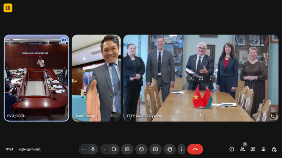
Task: Open audio settings ellipsis menu
Action: tap(84, 149)
